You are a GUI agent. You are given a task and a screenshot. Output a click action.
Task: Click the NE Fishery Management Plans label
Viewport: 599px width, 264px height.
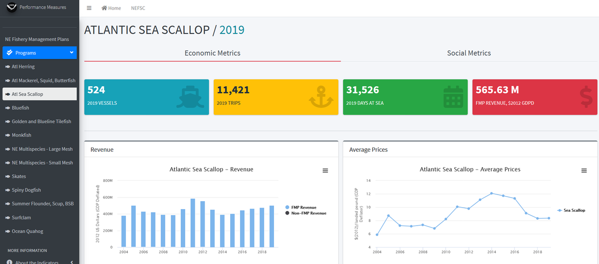point(37,39)
